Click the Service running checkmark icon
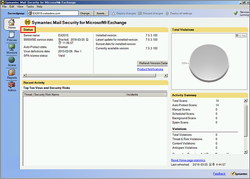 click(236, 14)
